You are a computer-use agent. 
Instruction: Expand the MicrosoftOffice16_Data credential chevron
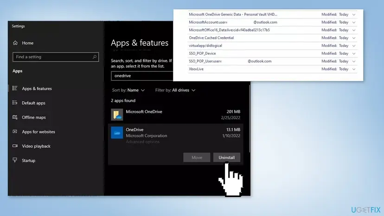pyautogui.click(x=354, y=30)
